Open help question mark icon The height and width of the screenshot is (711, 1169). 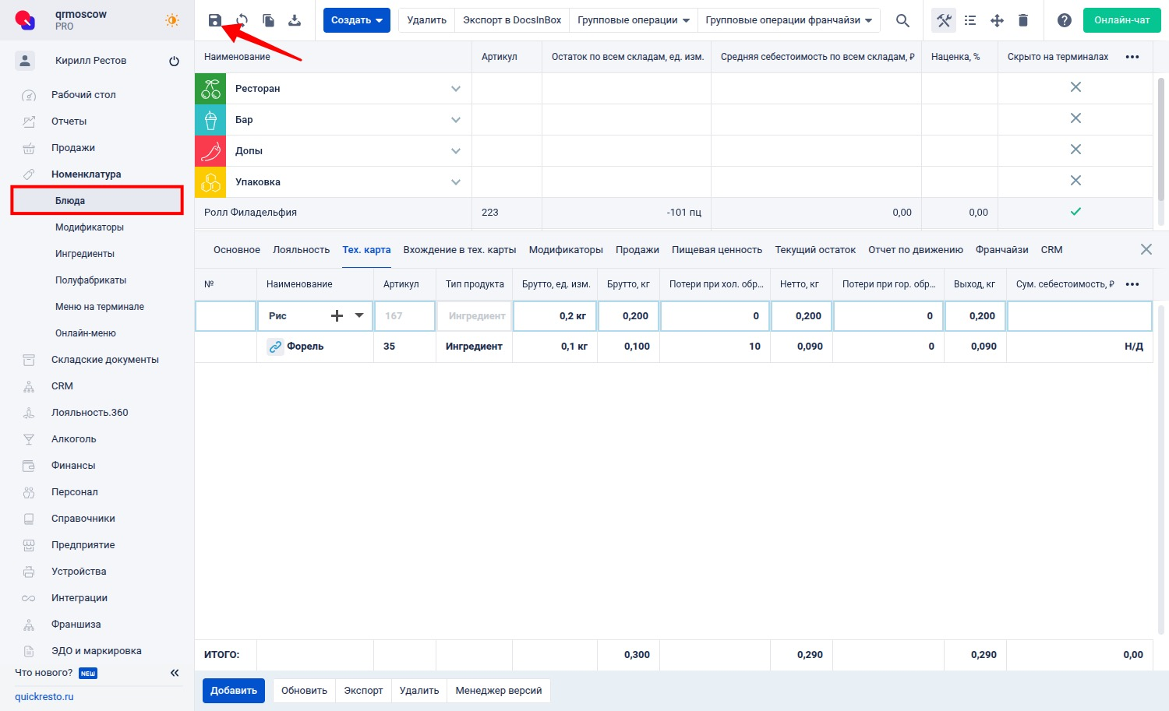click(1064, 20)
